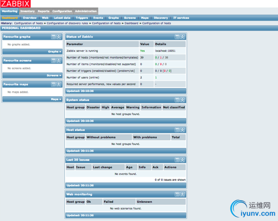Open System status widget menu icon

click(x=177, y=100)
